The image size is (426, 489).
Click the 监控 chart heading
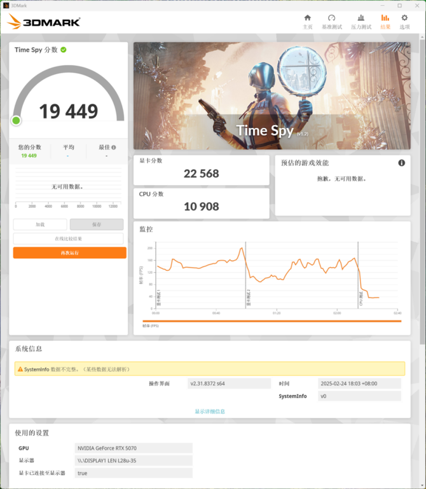point(146,229)
